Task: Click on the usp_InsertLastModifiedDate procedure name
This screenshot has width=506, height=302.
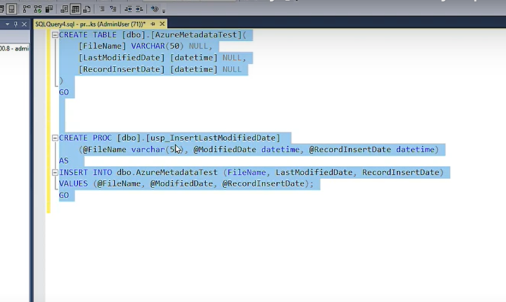Action: click(x=213, y=138)
